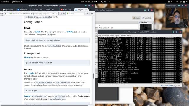189x106 pixels.
Task: Click inside the Arch VM terminal screen
Action: tap(140, 60)
